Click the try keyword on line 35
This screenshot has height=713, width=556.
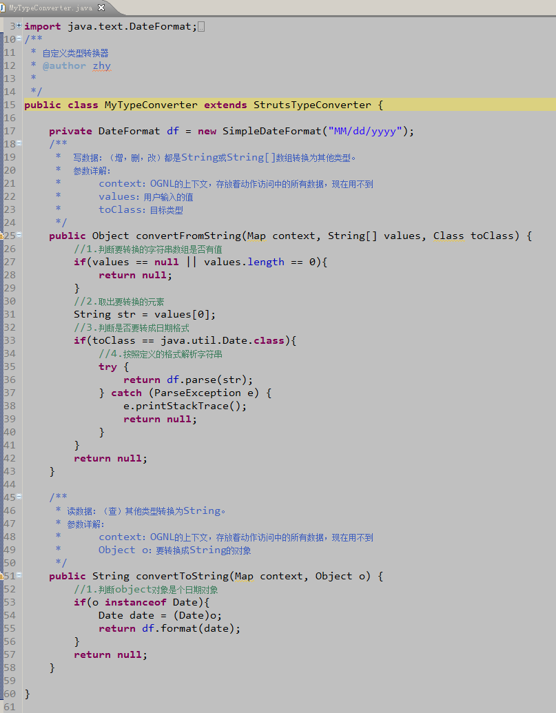[107, 366]
